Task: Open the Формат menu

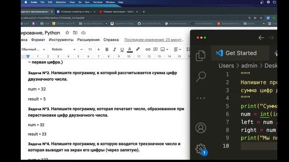Action: pyautogui.click(x=38, y=40)
